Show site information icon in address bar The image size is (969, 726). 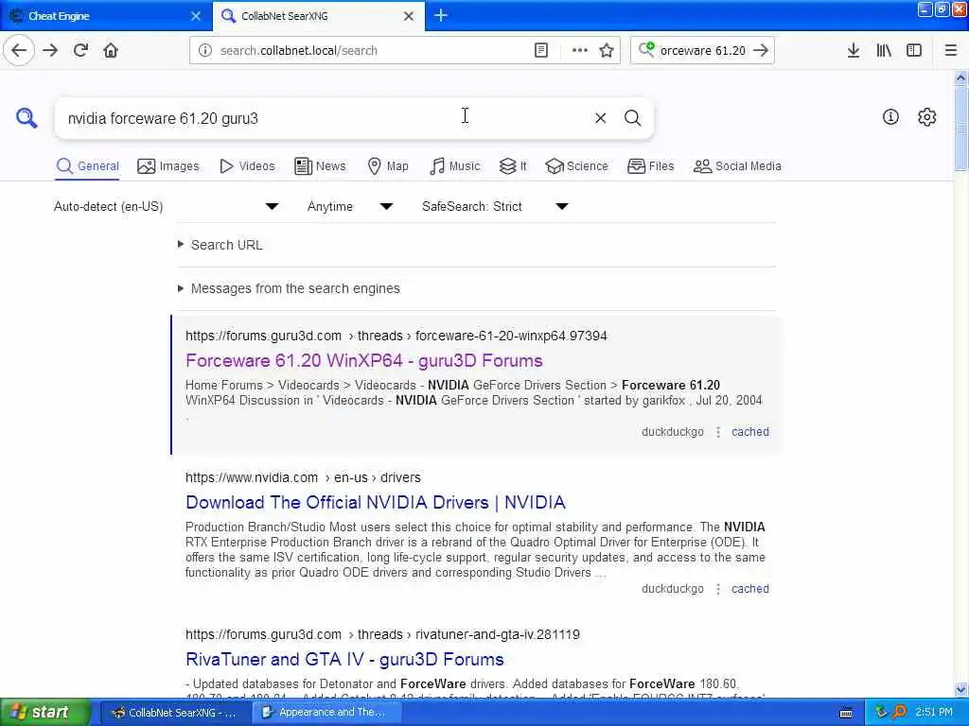205,51
